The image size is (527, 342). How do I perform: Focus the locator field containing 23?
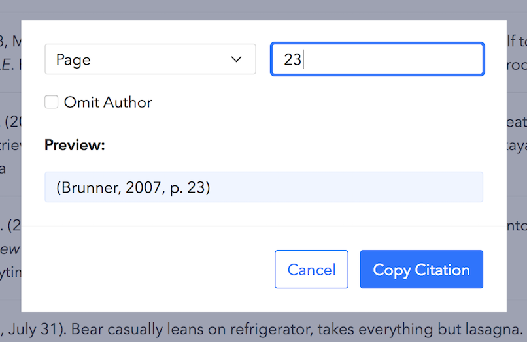point(377,59)
